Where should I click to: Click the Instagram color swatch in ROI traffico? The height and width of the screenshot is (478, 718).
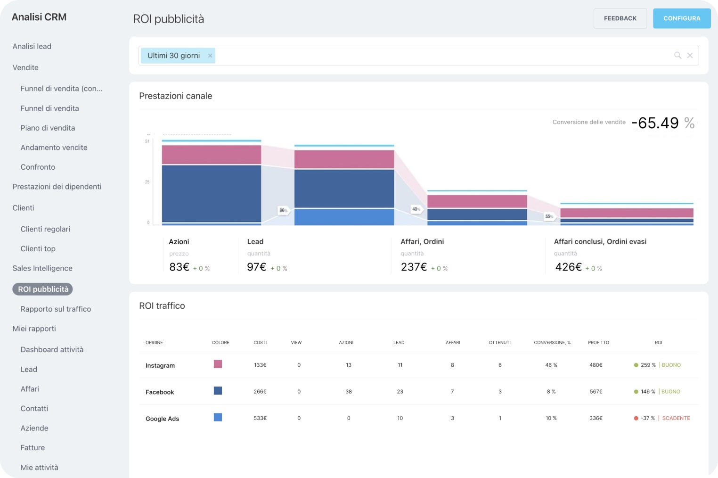(218, 364)
